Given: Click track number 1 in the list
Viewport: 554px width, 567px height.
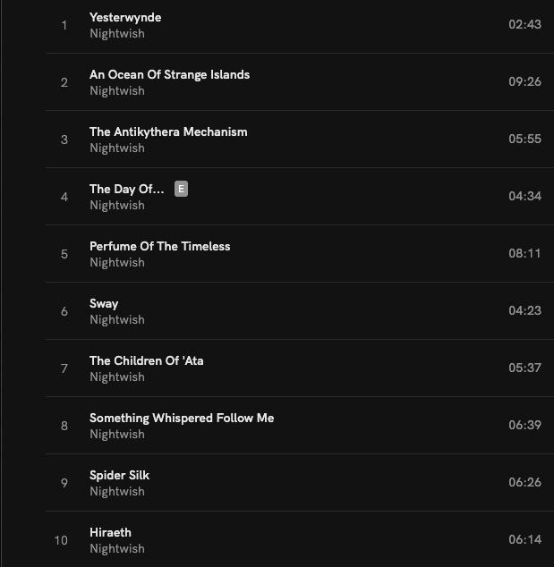Looking at the screenshot, I should 64,25.
